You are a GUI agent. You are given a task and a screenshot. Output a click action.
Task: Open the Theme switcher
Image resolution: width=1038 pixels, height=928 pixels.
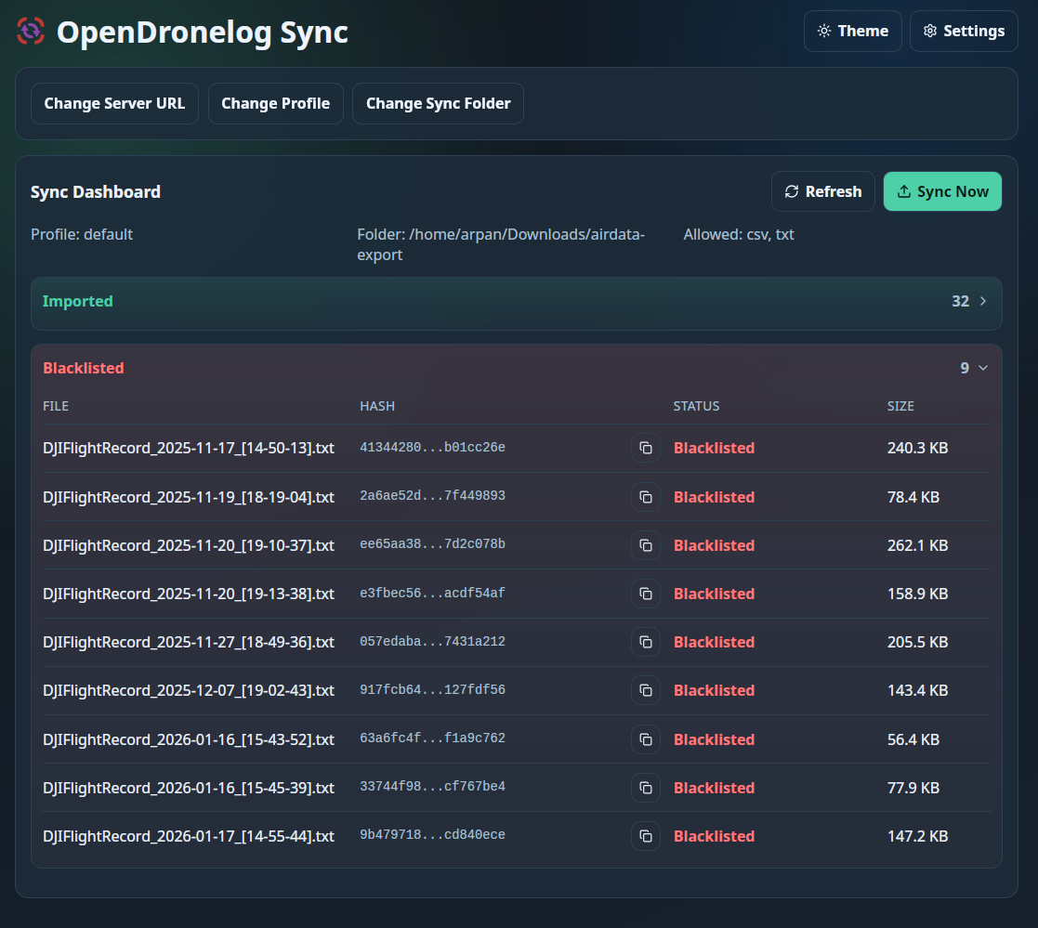[853, 31]
